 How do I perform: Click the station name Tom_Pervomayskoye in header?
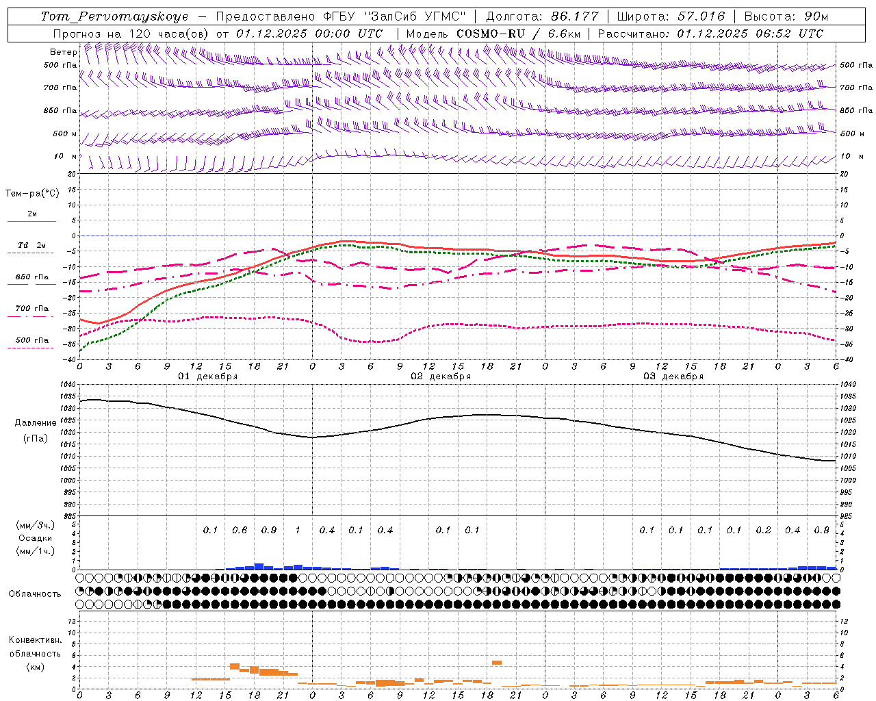pos(114,16)
